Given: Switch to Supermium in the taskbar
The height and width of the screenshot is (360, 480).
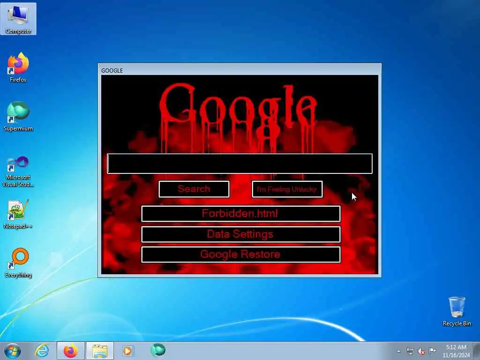Looking at the screenshot, I should pyautogui.click(x=158, y=350).
